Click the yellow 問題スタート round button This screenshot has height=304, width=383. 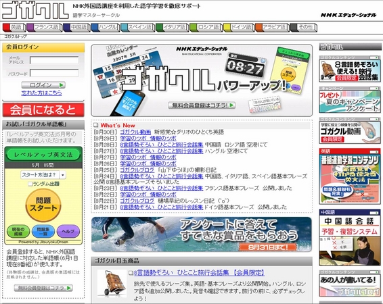[x=43, y=205]
